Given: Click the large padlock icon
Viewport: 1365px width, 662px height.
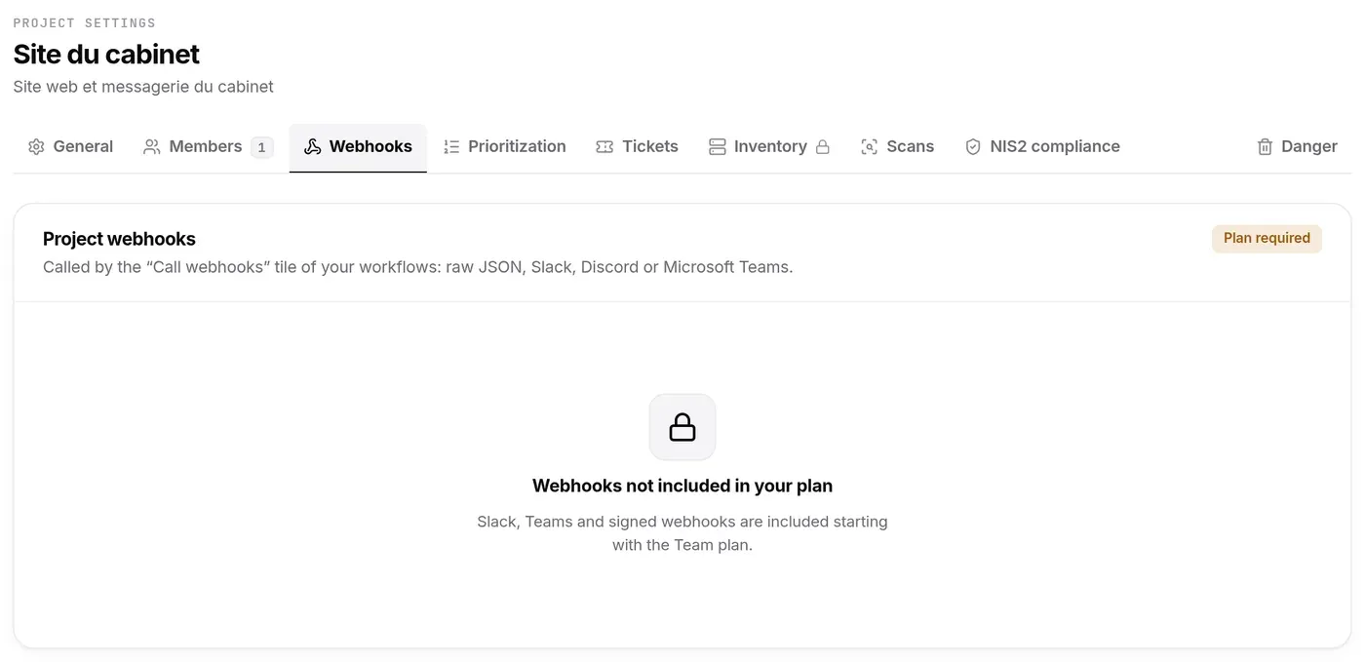Looking at the screenshot, I should (x=682, y=427).
